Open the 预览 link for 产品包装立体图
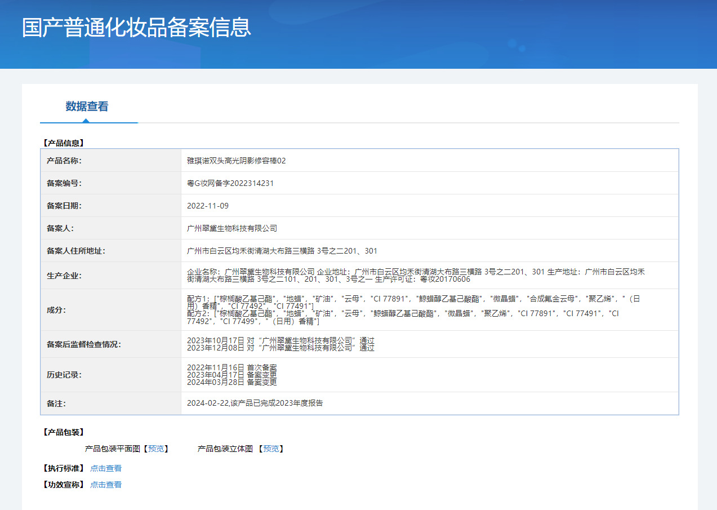 [x=272, y=449]
